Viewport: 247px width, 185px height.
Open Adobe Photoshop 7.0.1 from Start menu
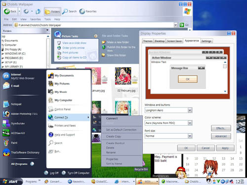[21, 114]
